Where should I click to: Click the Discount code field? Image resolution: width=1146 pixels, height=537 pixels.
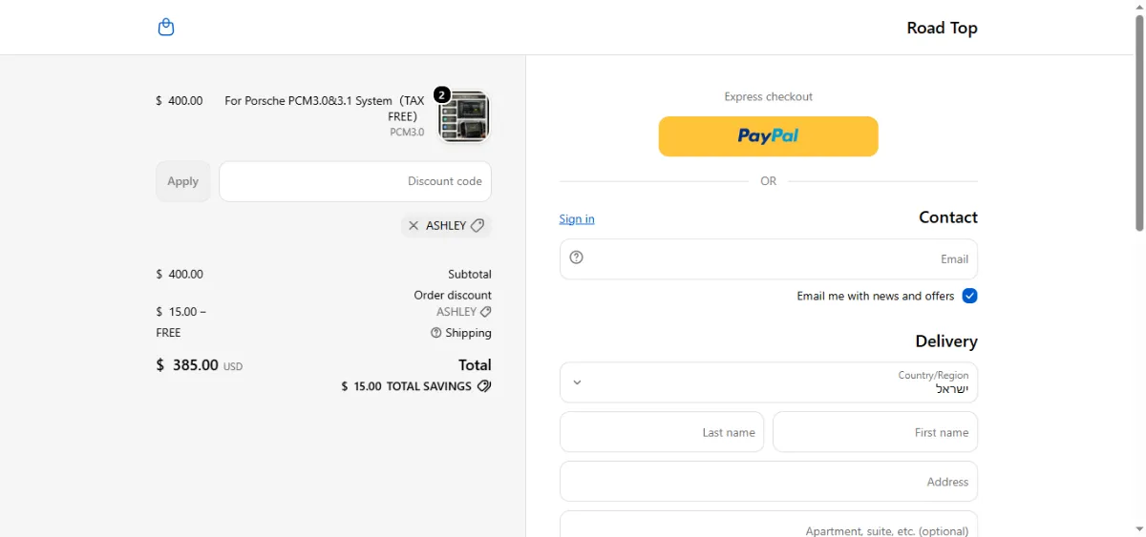pyautogui.click(x=355, y=181)
